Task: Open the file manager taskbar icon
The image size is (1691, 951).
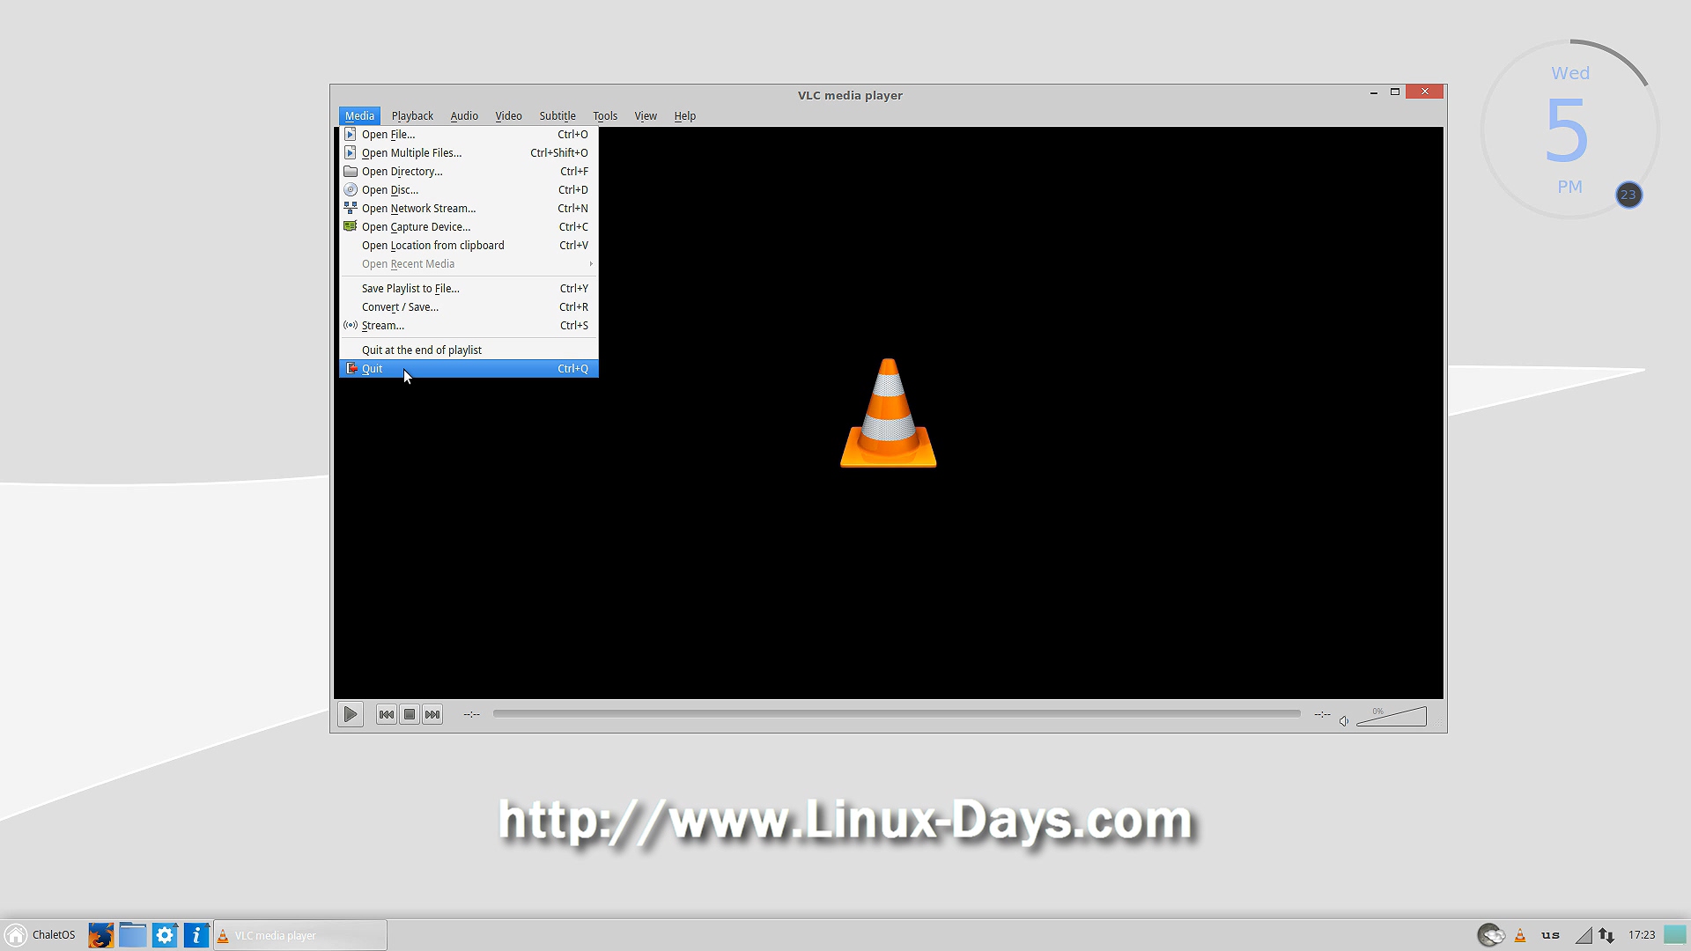Action: [132, 935]
